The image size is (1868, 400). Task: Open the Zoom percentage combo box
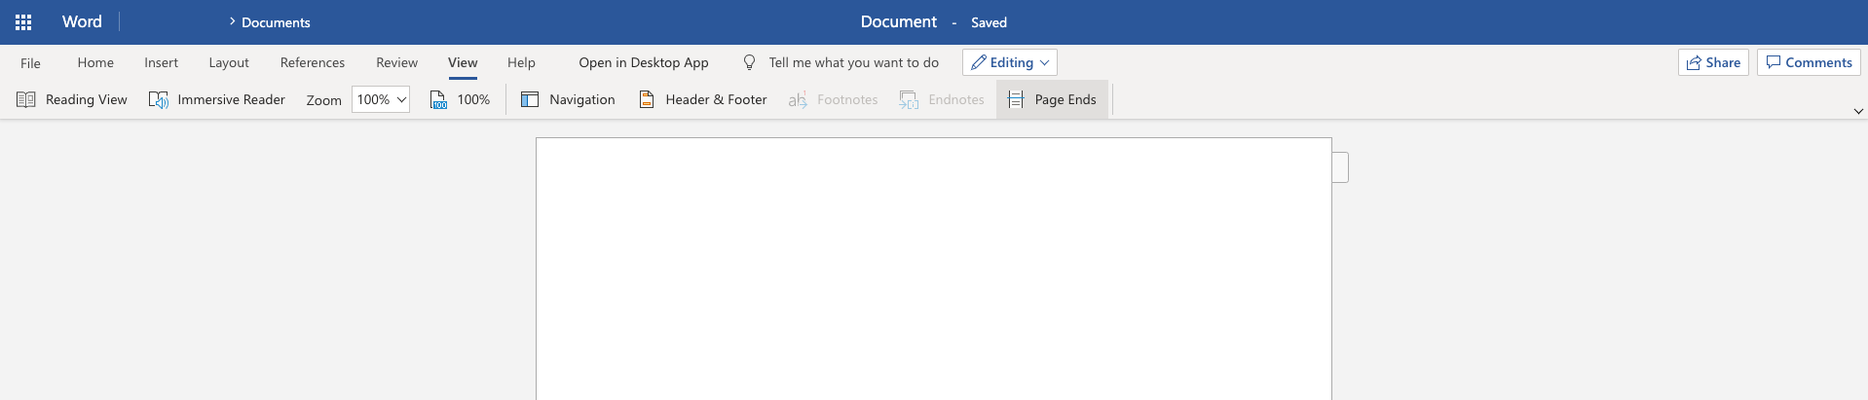(381, 99)
